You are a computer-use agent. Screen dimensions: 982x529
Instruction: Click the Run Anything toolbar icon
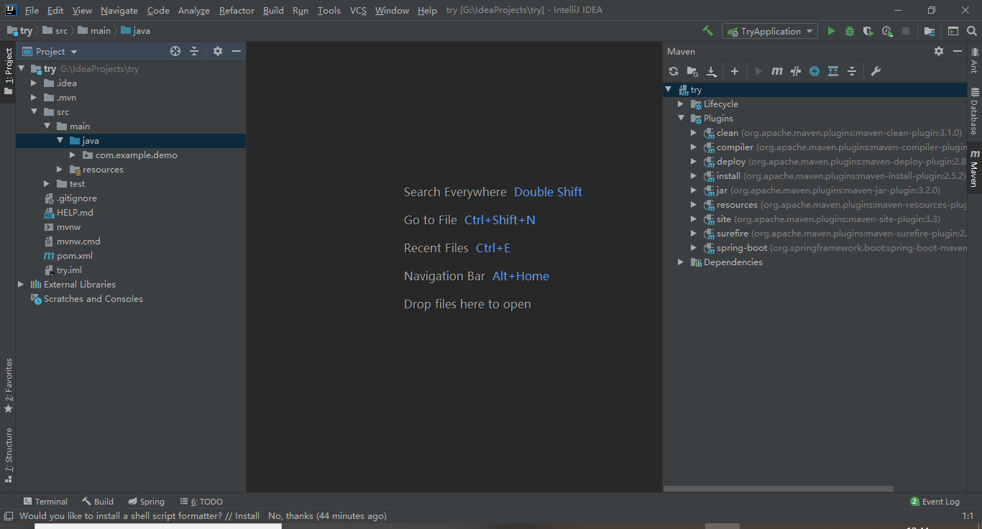953,31
